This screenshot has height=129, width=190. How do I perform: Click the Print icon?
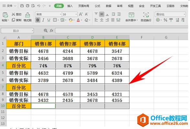pos(28,6)
